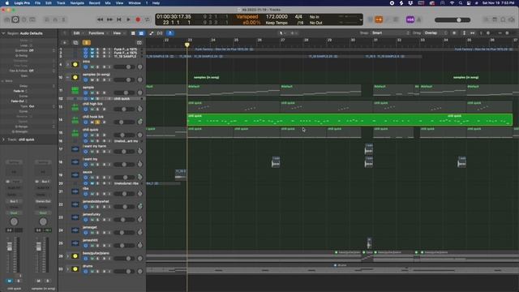The width and height of the screenshot is (519, 292).
Task: Open the Navigate menu
Action: 77,3
